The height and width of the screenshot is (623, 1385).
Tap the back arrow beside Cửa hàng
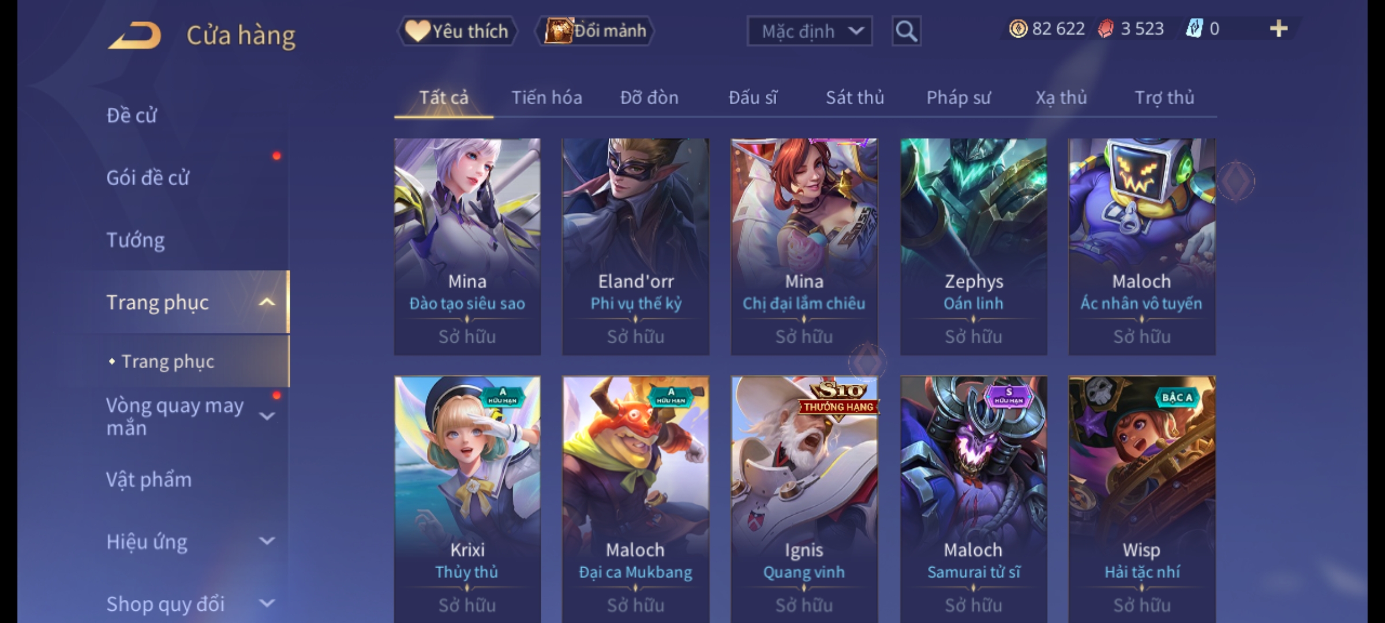(x=134, y=35)
